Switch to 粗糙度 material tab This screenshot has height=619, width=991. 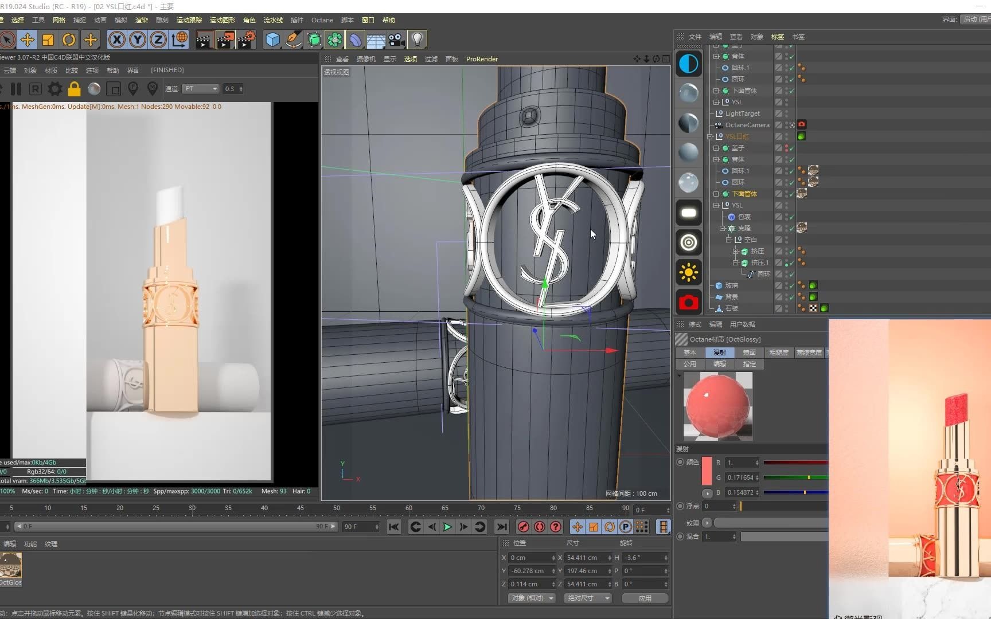tap(779, 352)
